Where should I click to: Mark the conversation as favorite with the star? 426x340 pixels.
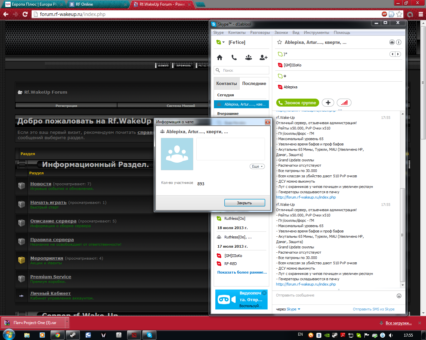tap(280, 42)
